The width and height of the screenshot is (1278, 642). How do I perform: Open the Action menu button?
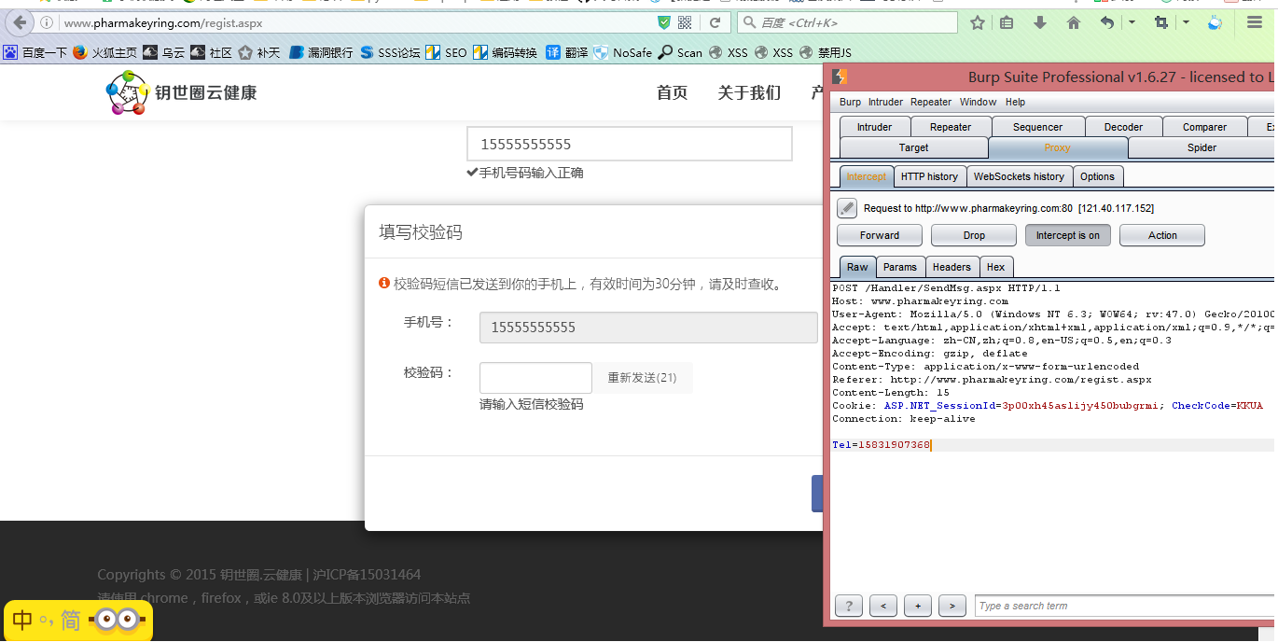[1162, 235]
